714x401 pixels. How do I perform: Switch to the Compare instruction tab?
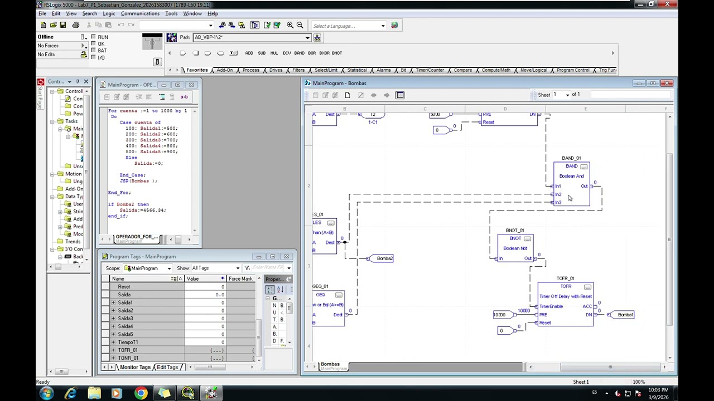pos(462,70)
